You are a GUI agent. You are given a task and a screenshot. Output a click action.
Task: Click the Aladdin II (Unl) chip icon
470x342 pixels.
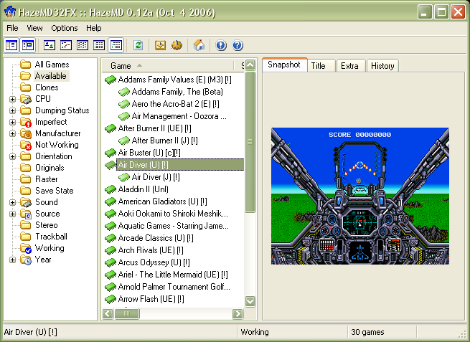[x=111, y=189]
